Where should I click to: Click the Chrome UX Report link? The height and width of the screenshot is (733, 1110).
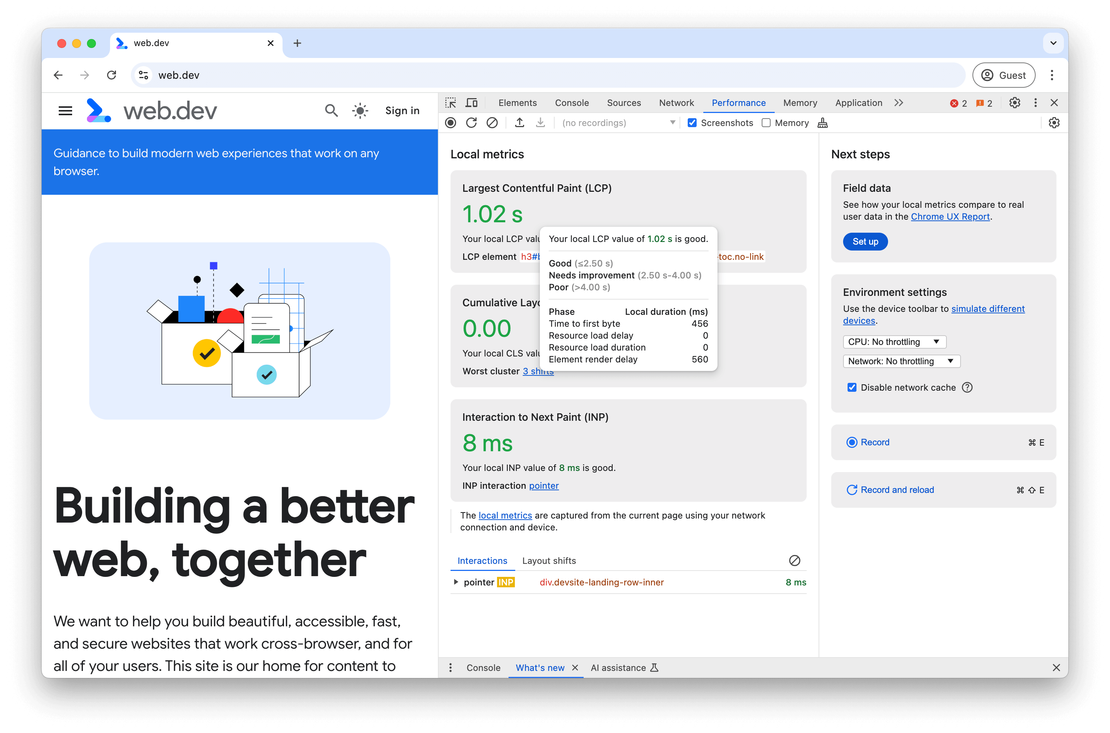951,216
